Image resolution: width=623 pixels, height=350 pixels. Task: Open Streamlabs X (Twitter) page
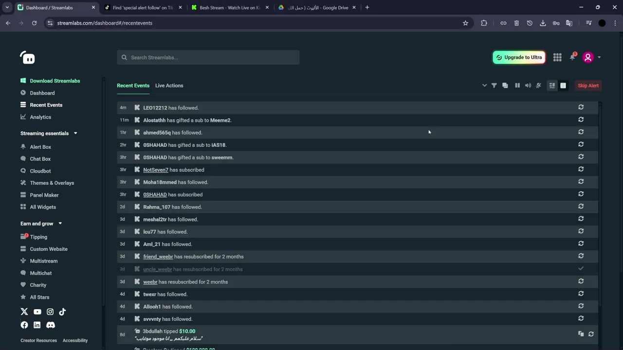pos(24,312)
